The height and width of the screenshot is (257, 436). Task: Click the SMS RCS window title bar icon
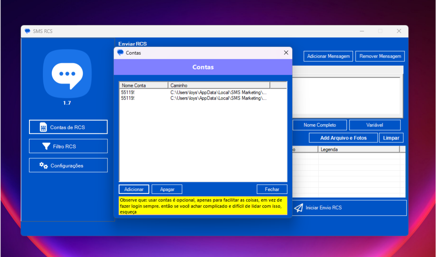tap(27, 31)
